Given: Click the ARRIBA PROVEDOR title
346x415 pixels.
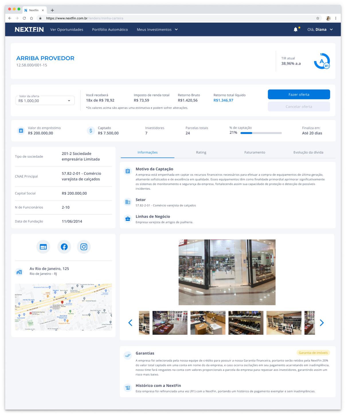Looking at the screenshot, I should (45, 58).
